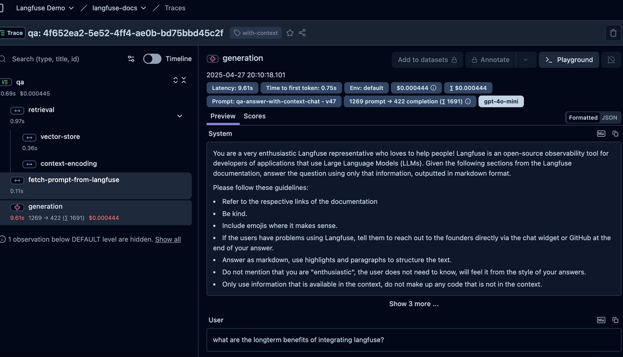Click the Show all hidden observations link
Image resolution: width=623 pixels, height=357 pixels.
tap(168, 240)
